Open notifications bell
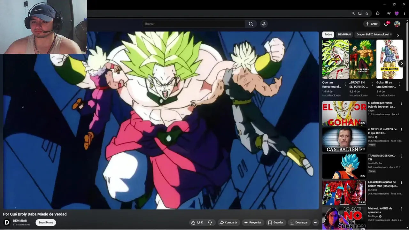 click(x=386, y=24)
